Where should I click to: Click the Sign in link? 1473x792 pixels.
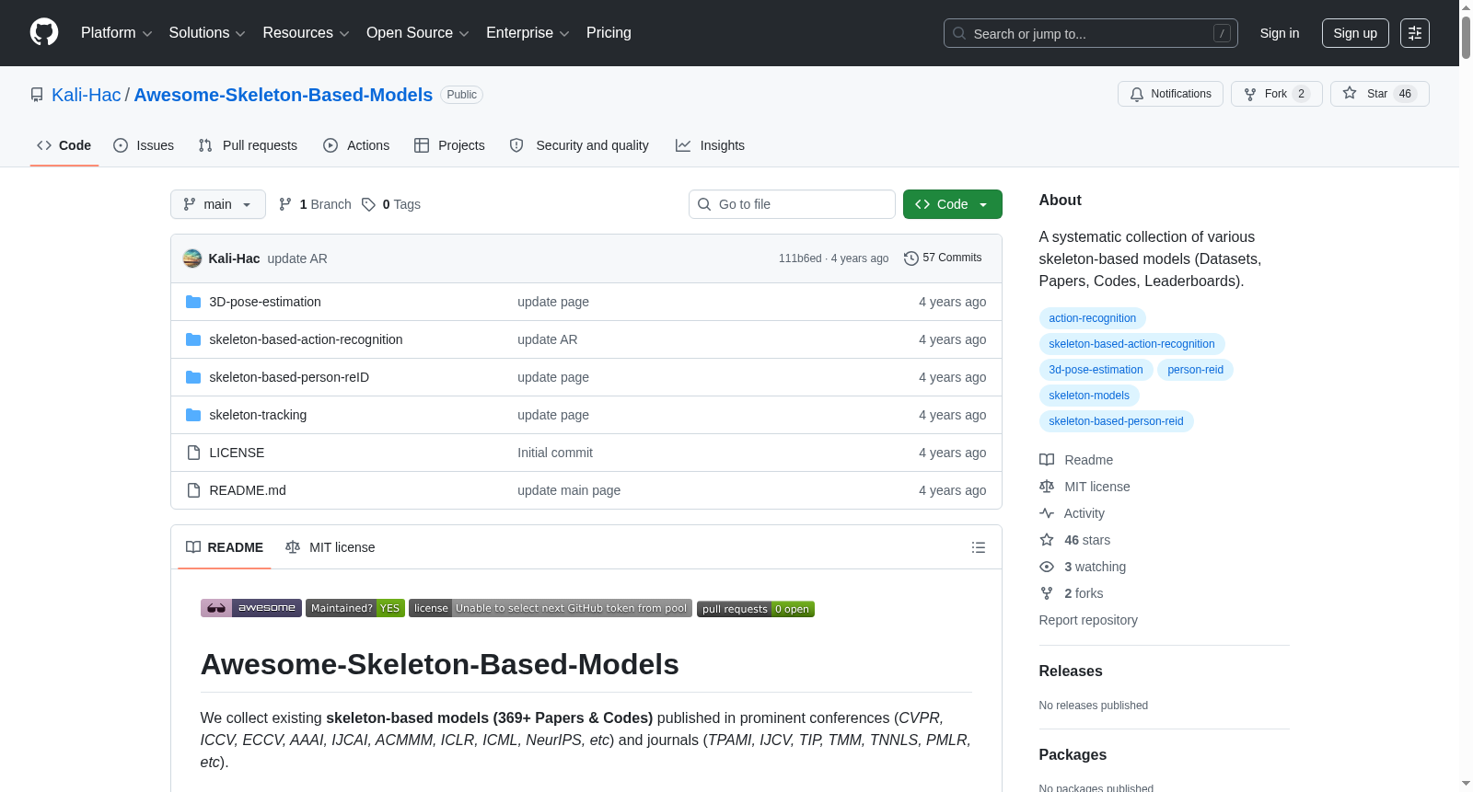(x=1280, y=33)
